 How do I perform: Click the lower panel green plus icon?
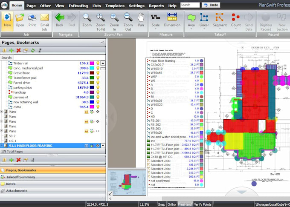[x=11, y=160]
